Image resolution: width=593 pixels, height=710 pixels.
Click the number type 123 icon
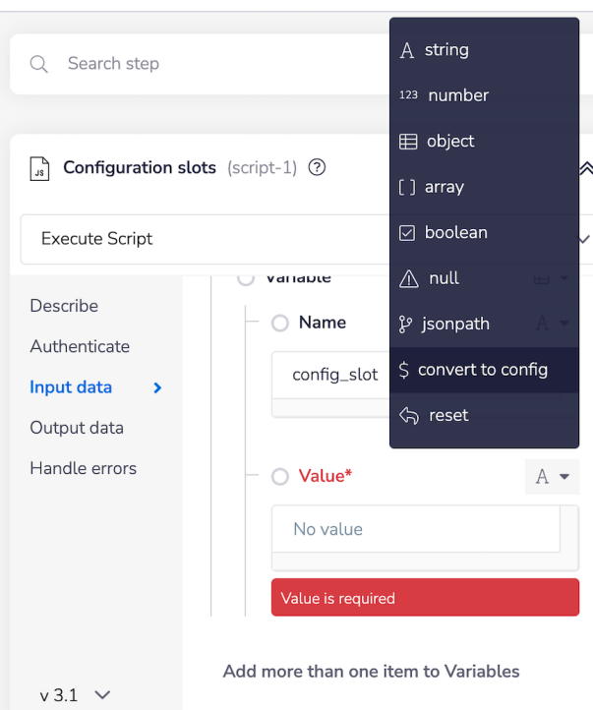tap(408, 95)
